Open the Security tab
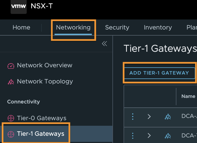Screen dimensions: 197x143 click(117, 27)
